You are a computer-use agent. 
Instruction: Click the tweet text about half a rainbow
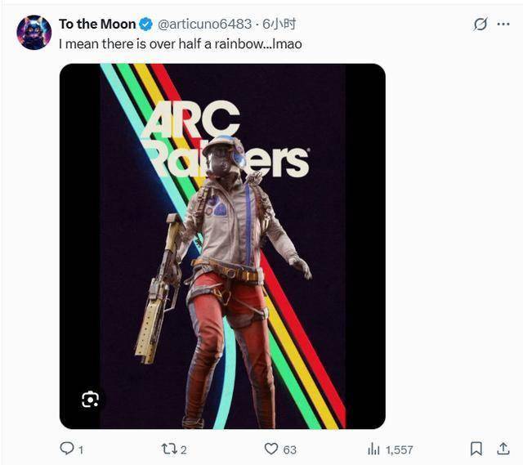(x=180, y=43)
